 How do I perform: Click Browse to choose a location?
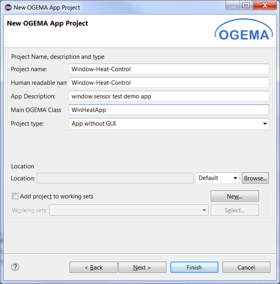pos(255,178)
